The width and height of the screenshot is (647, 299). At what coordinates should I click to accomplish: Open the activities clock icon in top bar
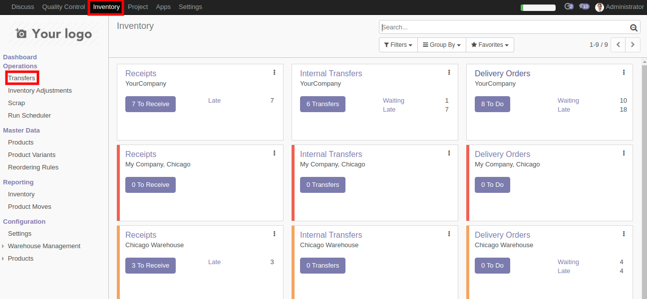click(568, 7)
